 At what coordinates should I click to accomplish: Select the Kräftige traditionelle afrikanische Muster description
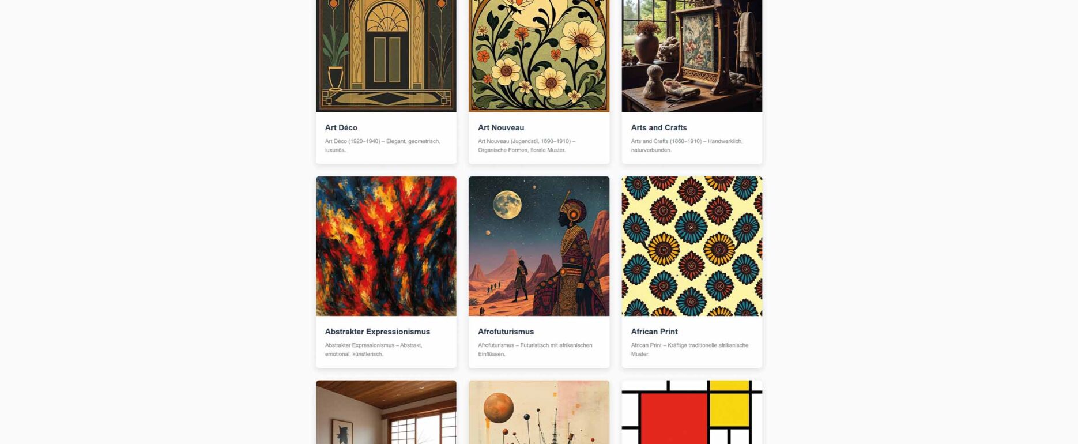tap(689, 349)
